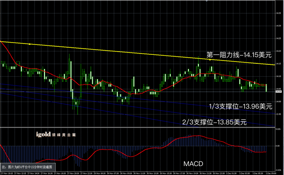Click the 14.20 price axis label
The width and height of the screenshot is (284, 175).
click(x=279, y=51)
